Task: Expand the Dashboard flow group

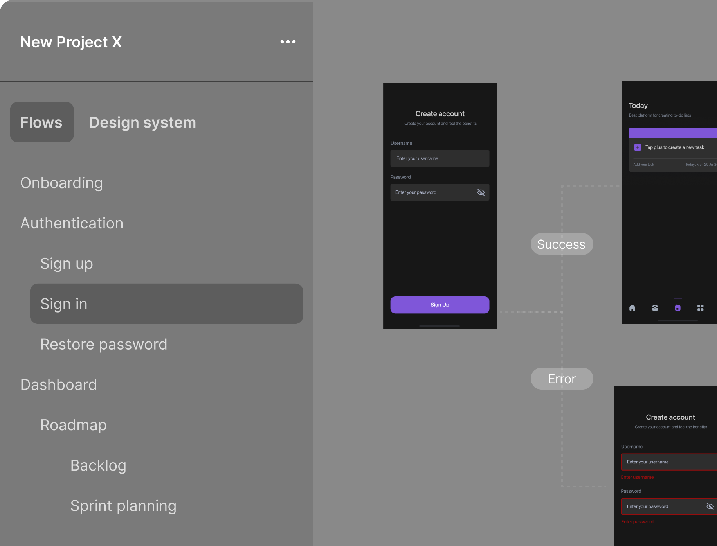Action: point(59,385)
